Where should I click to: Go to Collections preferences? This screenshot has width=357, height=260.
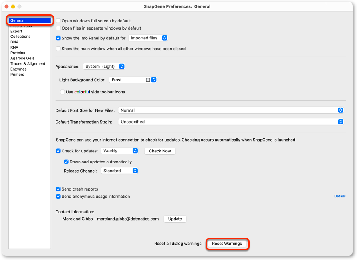coord(20,37)
